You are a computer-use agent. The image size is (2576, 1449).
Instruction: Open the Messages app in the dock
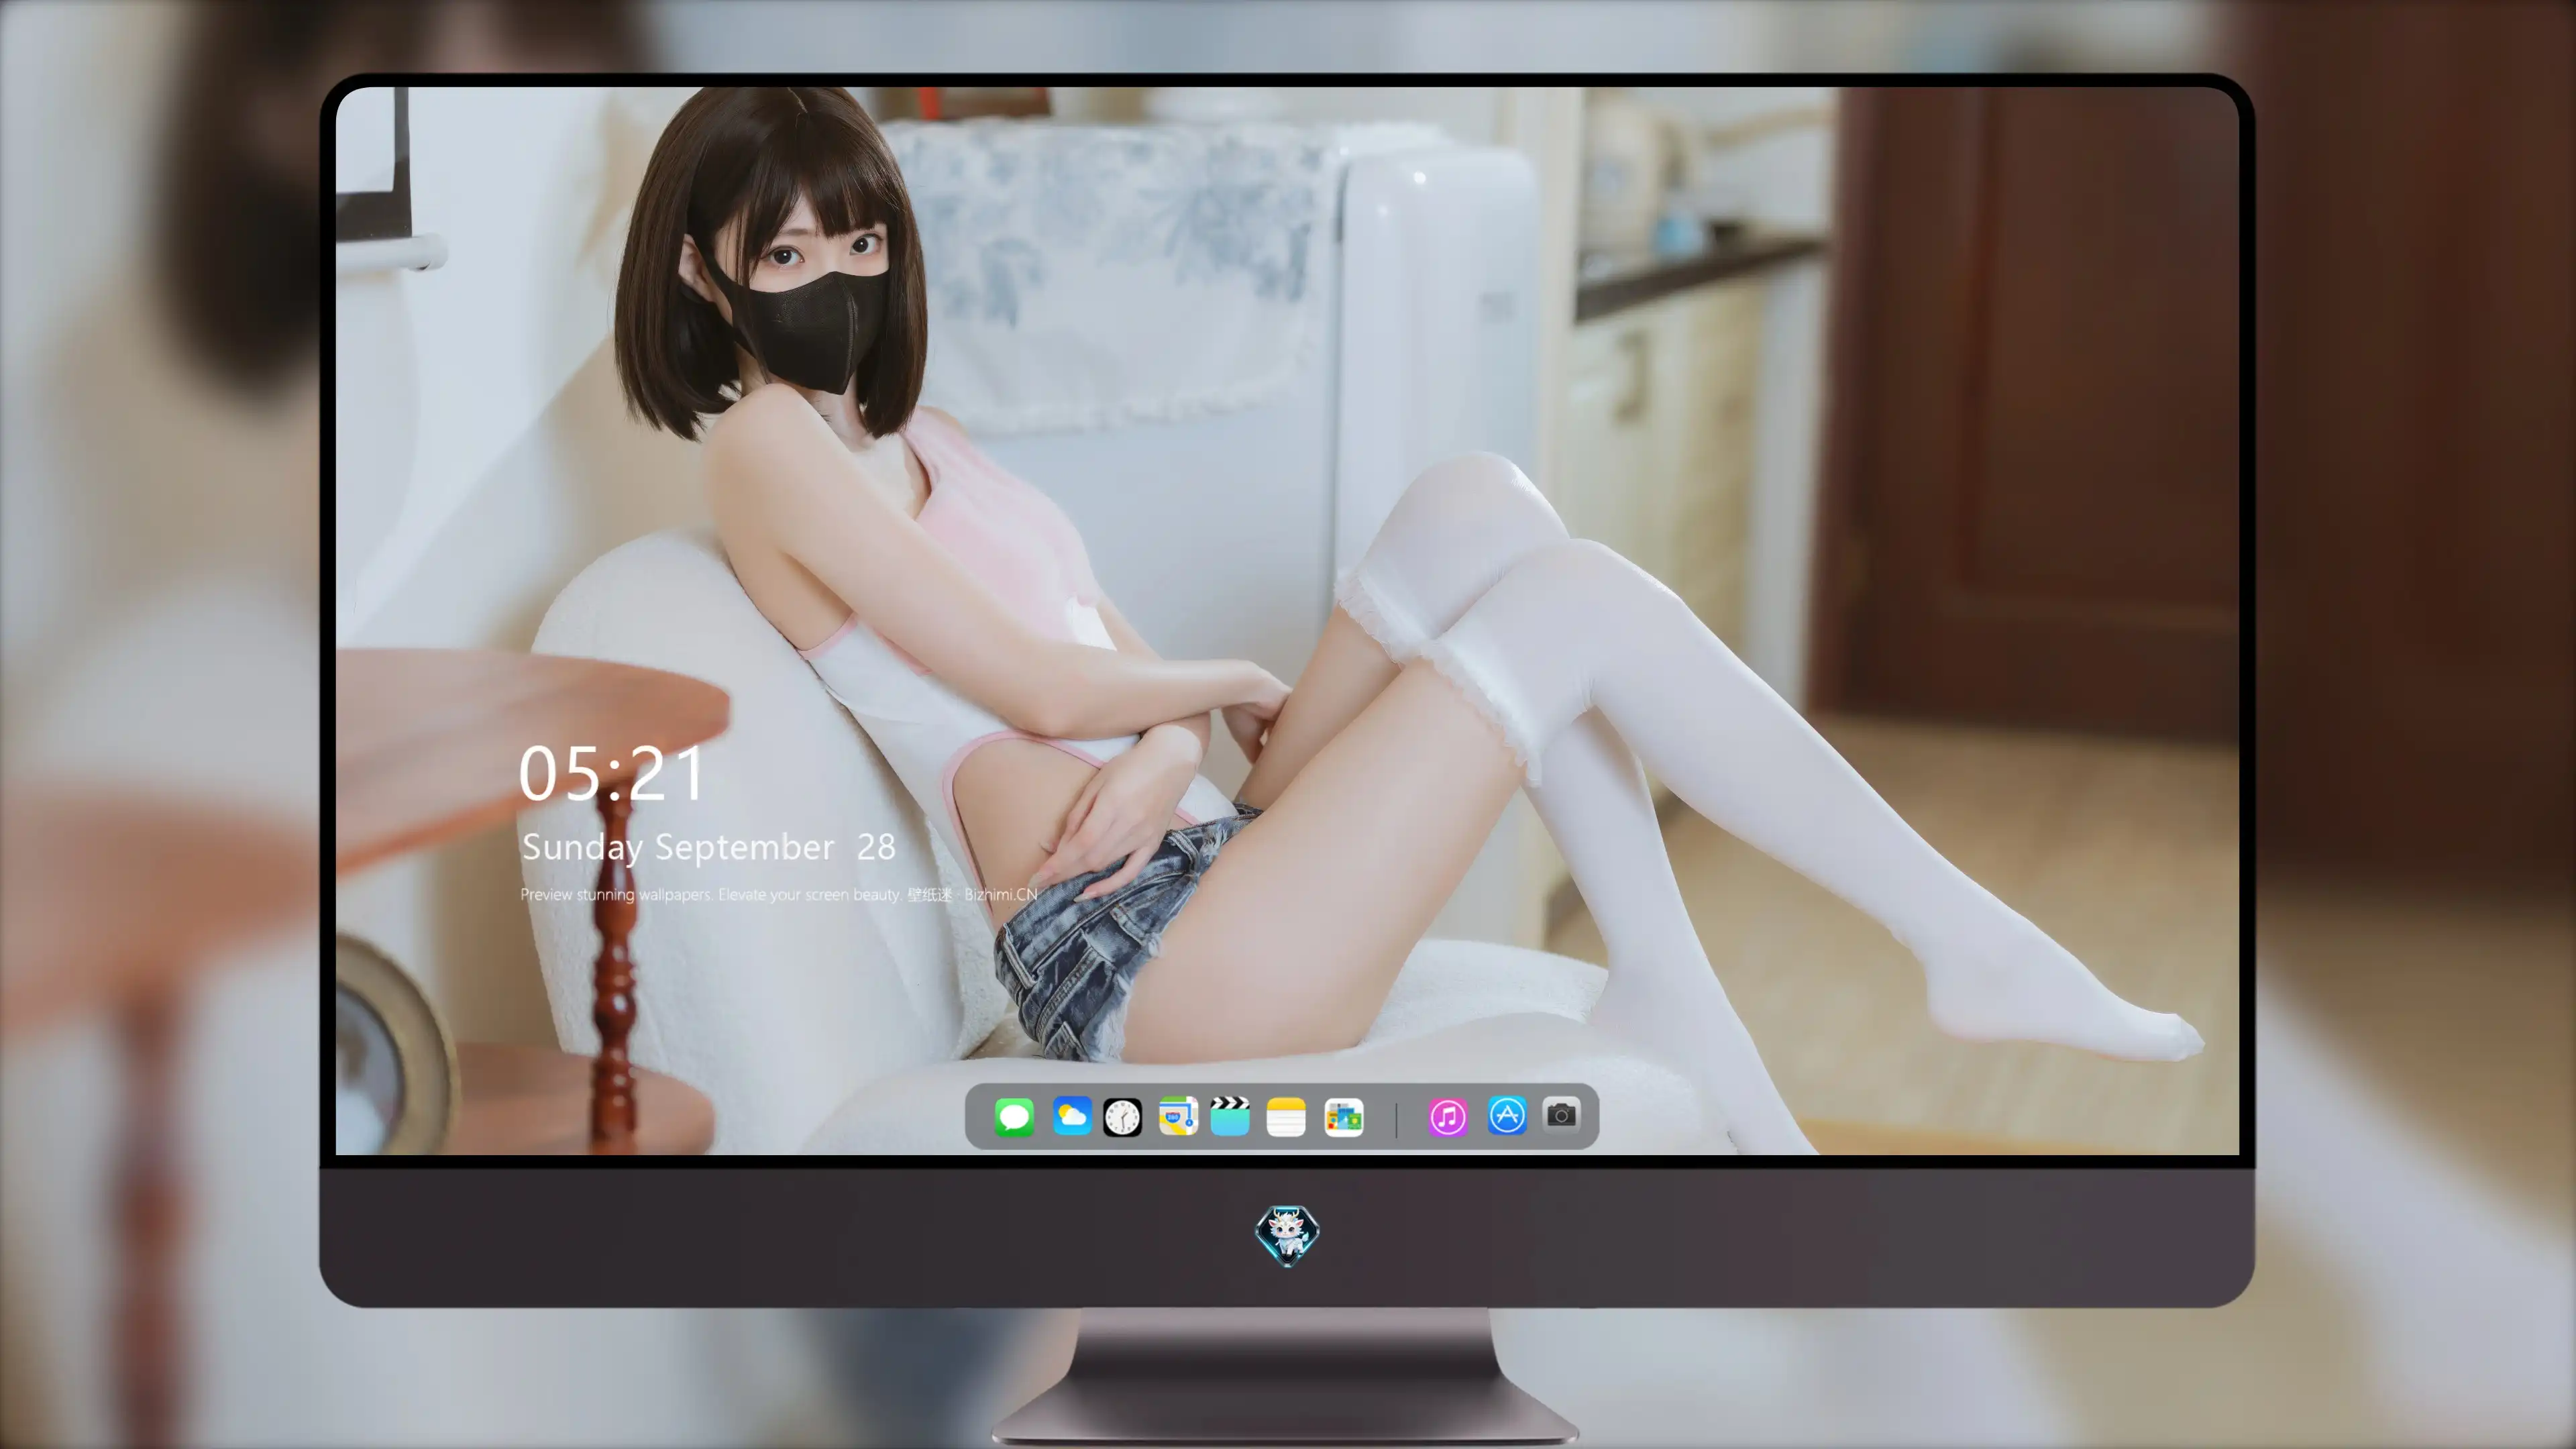click(1014, 1117)
